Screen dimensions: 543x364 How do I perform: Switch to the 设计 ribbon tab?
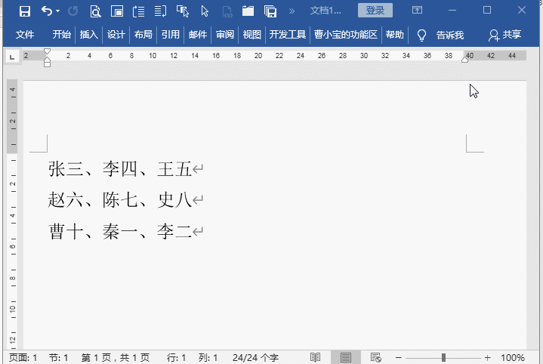click(116, 35)
